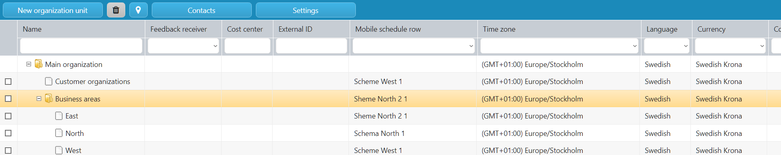Click the West unit document icon

click(59, 150)
